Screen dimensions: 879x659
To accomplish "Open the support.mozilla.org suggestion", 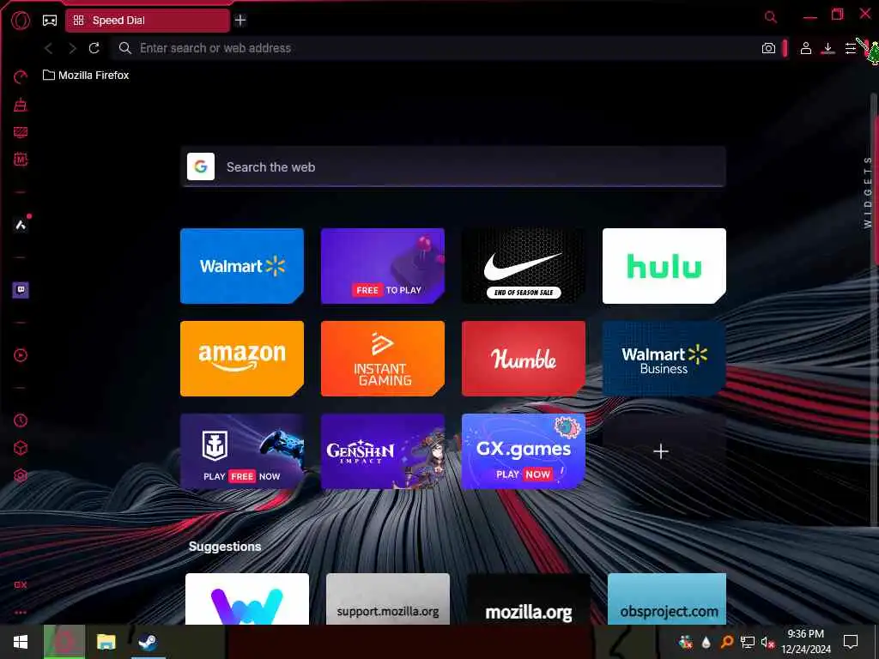I will [x=387, y=598].
